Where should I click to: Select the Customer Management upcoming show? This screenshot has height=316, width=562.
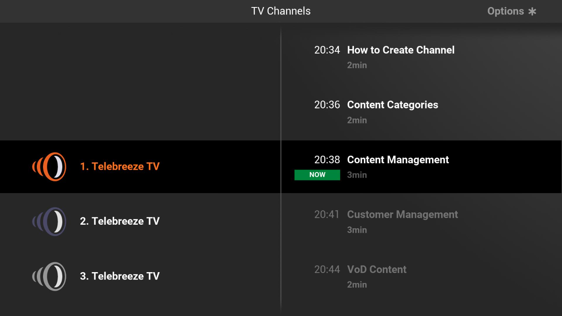click(402, 215)
